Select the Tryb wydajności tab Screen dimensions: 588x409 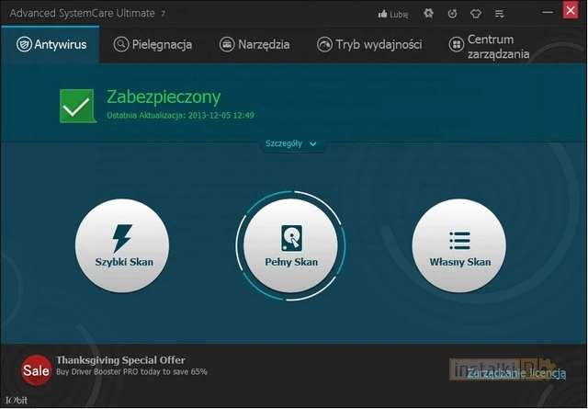point(368,44)
